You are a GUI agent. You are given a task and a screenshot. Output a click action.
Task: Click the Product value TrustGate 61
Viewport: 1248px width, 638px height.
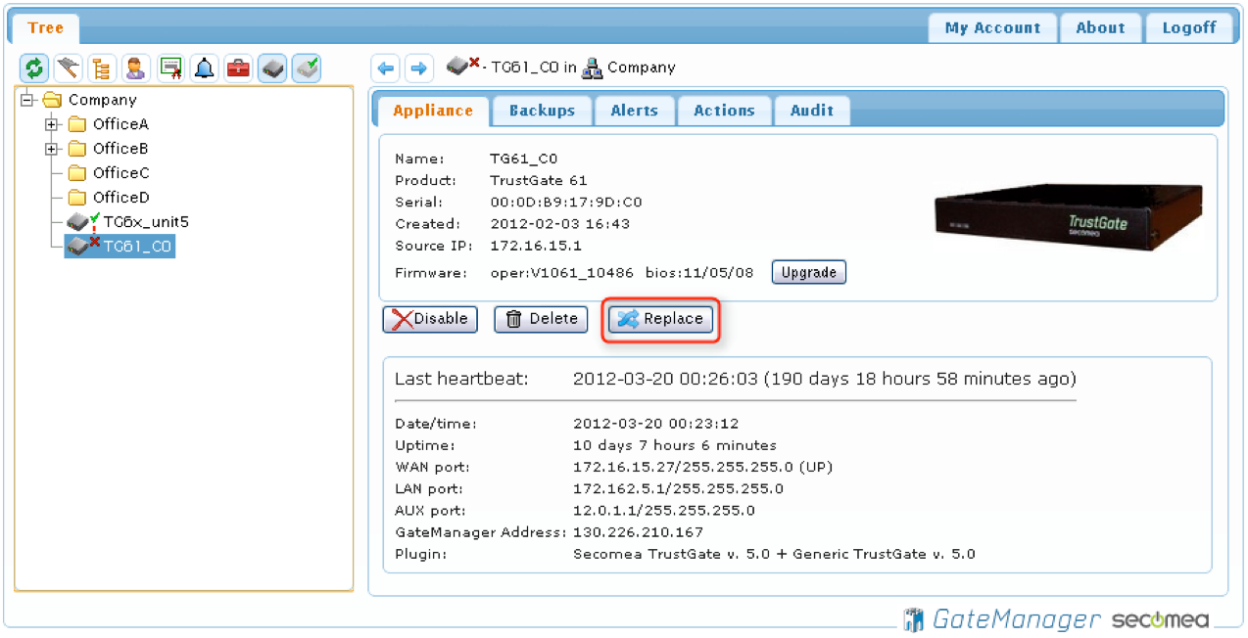click(x=539, y=180)
